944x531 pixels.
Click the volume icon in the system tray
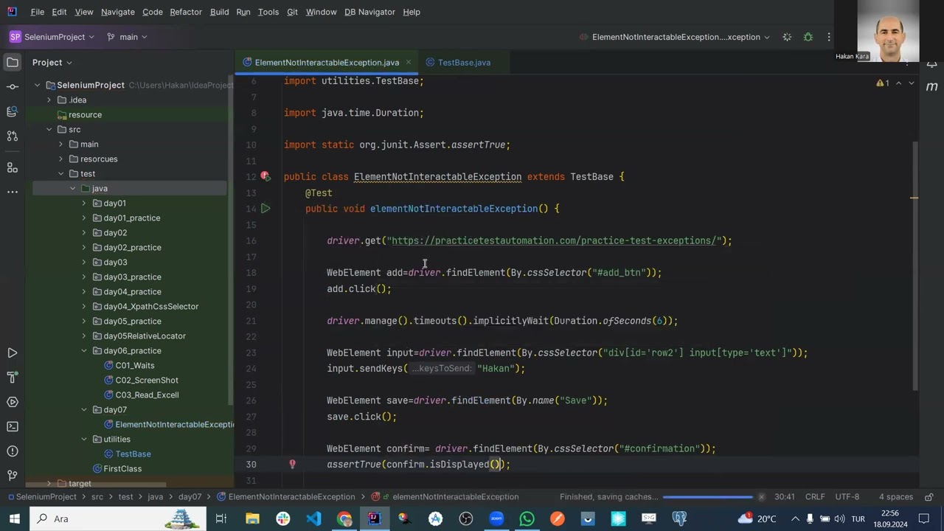839,518
